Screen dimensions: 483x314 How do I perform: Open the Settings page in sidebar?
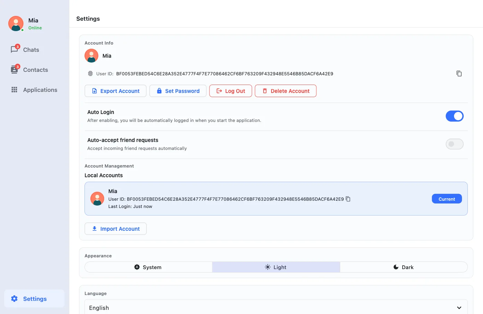click(x=34, y=299)
